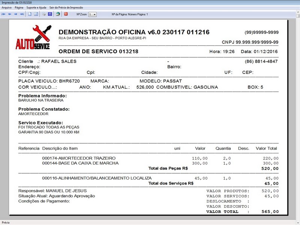
Task: Click the vertical scrollbar thumb
Action: point(298,16)
